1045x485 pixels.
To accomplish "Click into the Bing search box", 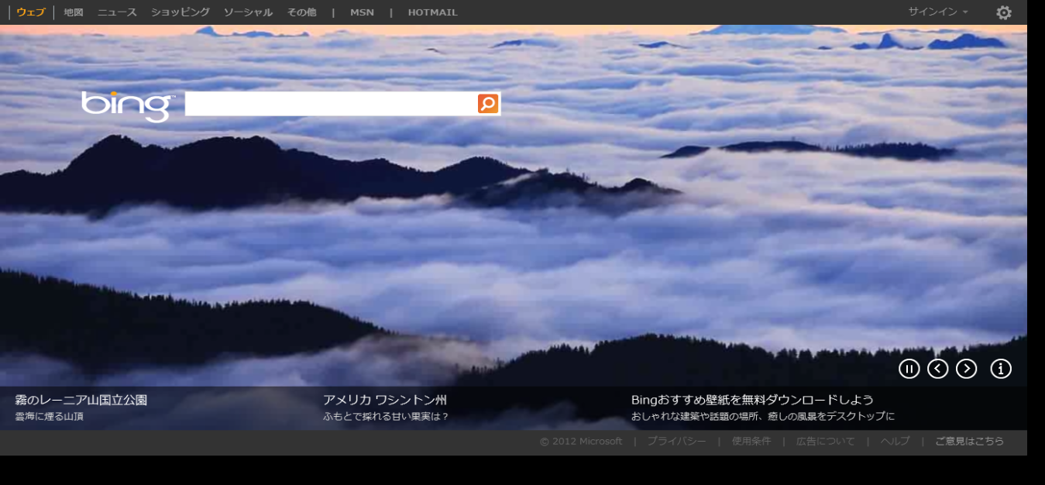I will 331,104.
